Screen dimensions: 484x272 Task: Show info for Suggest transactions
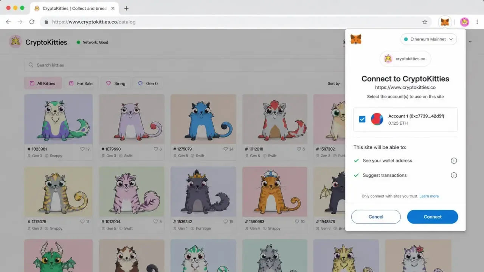pos(454,175)
